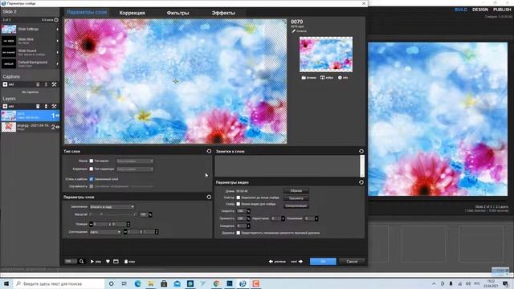Viewport: 514px width, 289px height.
Task: Toggle visibility eye of layer 2
Action: [x=57, y=127]
